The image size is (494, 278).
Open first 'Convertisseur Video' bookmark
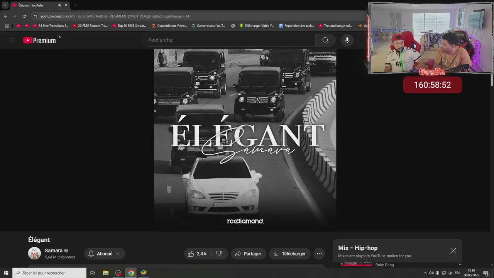coord(169,26)
